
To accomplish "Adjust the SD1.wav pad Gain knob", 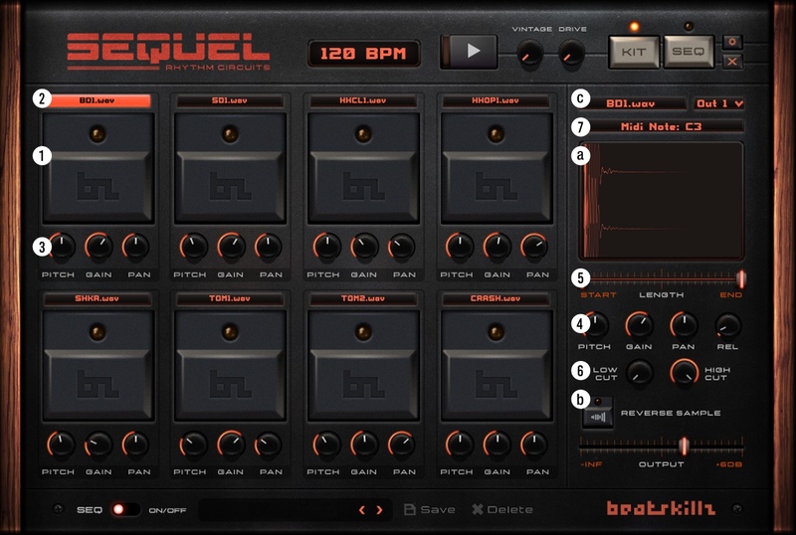I will click(231, 247).
